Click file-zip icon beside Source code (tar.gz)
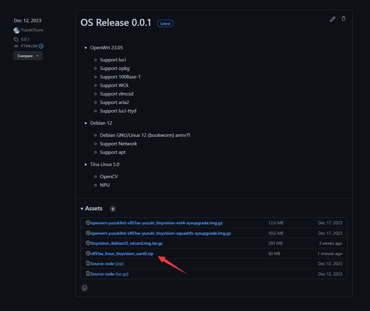This screenshot has width=370, height=311. coord(88,274)
